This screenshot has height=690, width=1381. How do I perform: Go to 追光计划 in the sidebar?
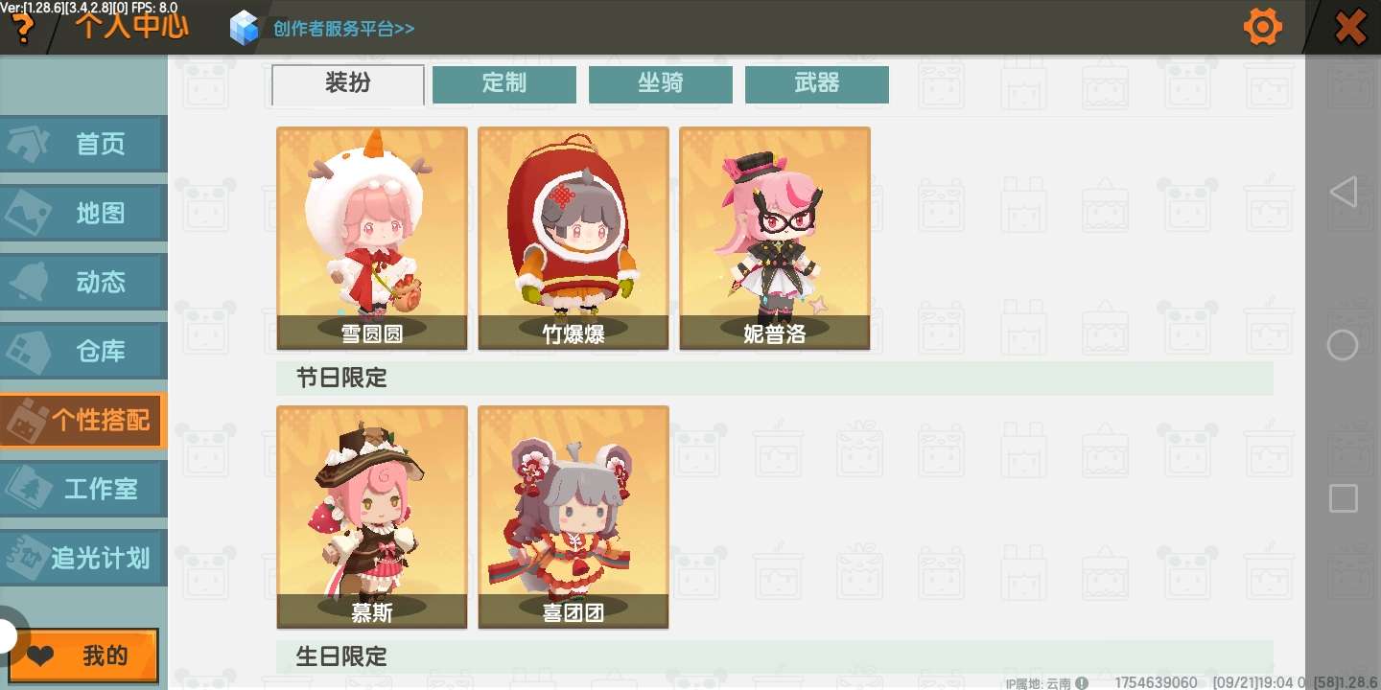point(83,558)
